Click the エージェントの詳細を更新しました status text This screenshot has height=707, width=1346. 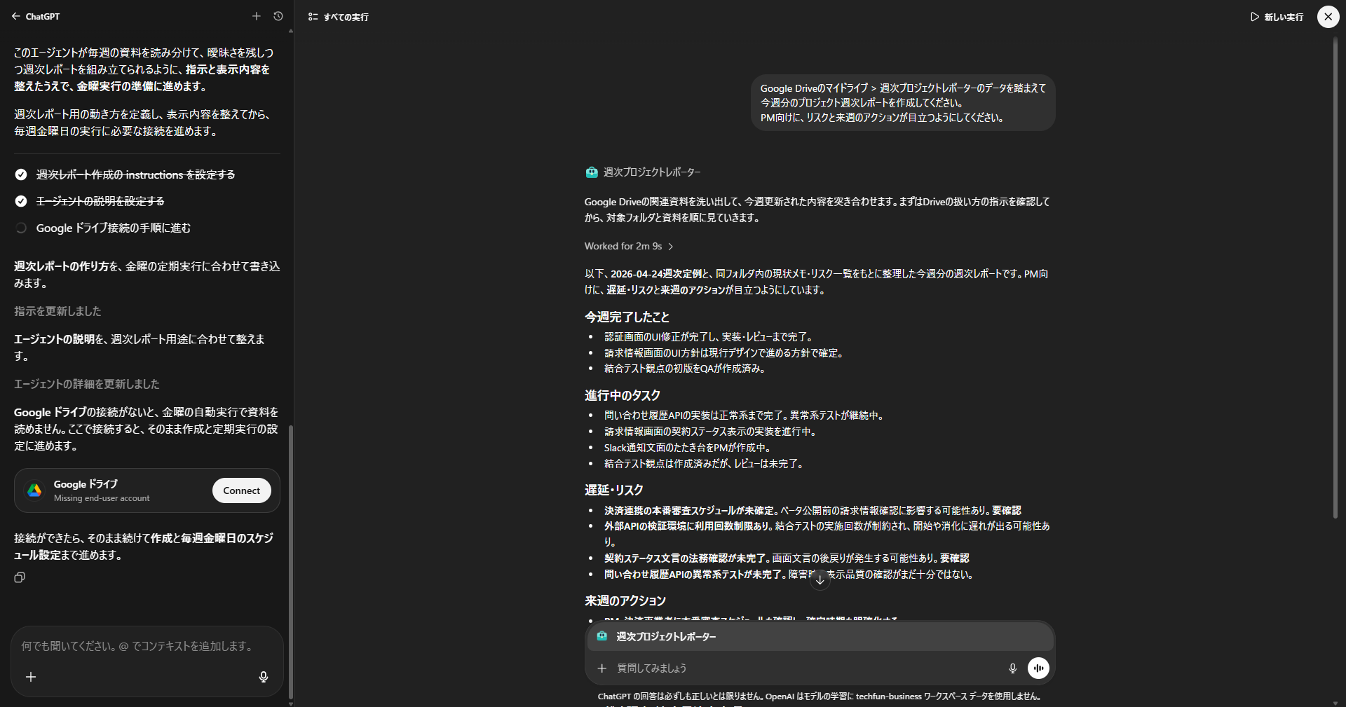coord(87,384)
